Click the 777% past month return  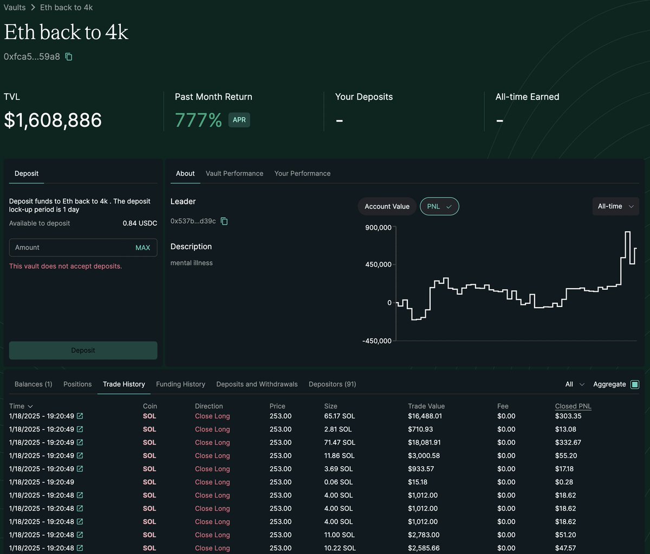(198, 120)
